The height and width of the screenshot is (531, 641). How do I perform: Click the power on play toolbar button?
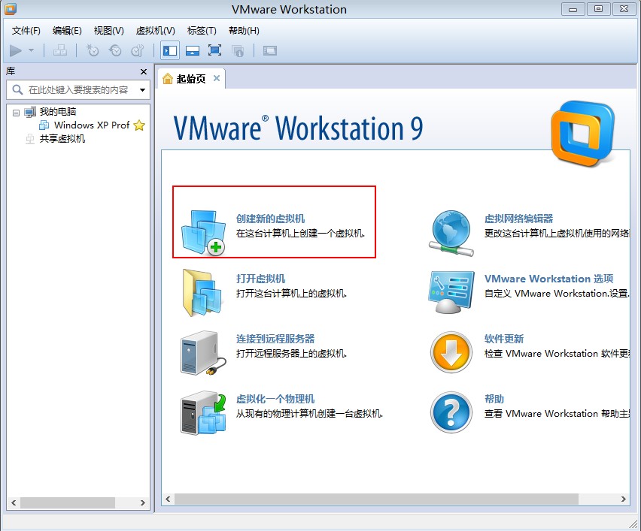point(16,50)
